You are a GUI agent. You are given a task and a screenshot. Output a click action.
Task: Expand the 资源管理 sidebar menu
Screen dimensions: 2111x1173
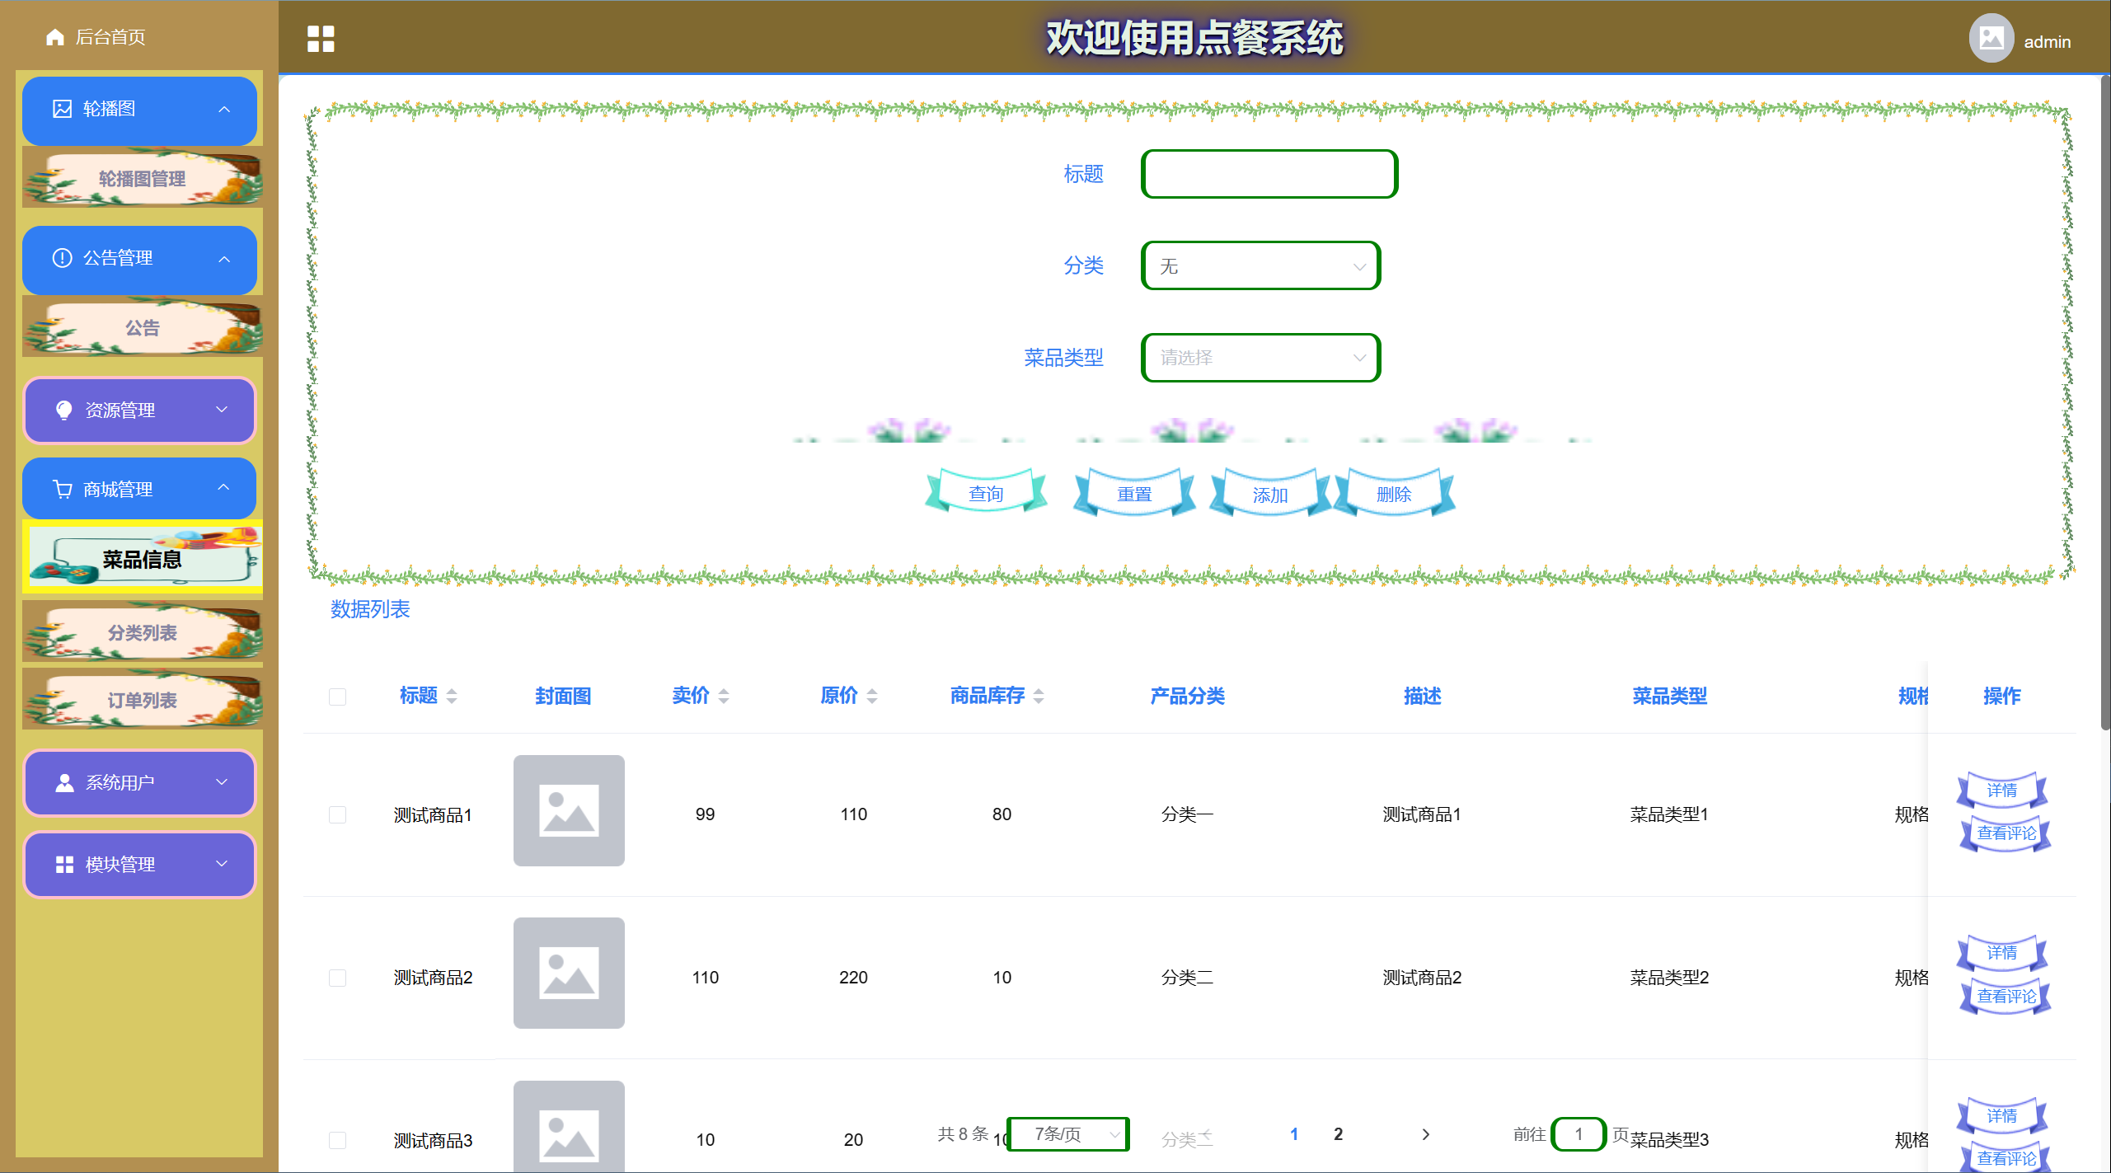[x=139, y=410]
